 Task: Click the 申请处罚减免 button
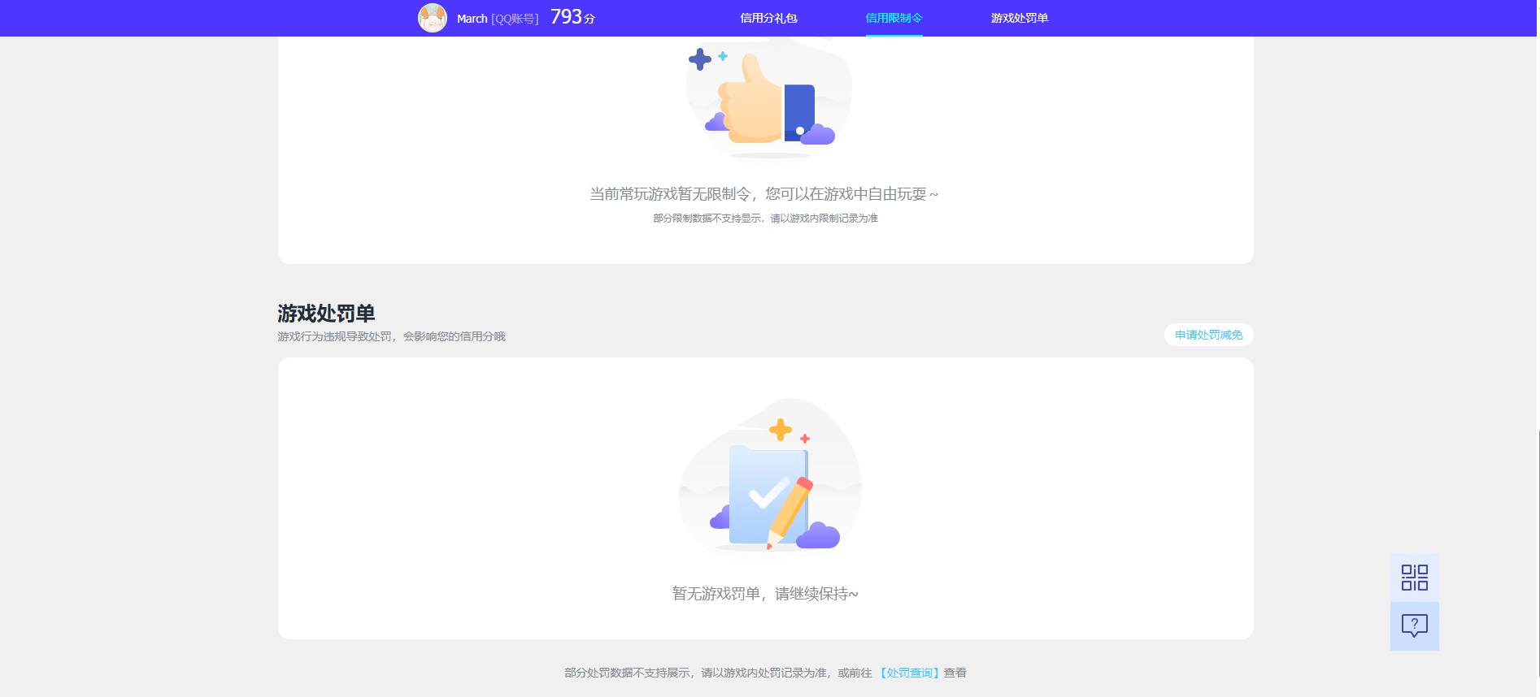(x=1208, y=335)
